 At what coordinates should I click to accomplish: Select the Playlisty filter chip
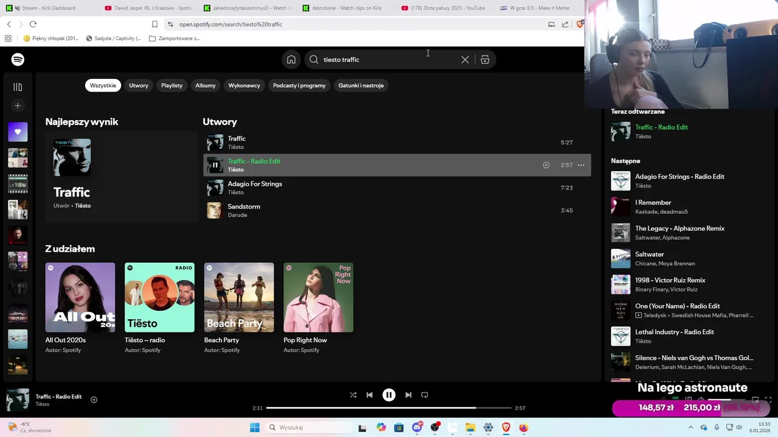tap(171, 86)
